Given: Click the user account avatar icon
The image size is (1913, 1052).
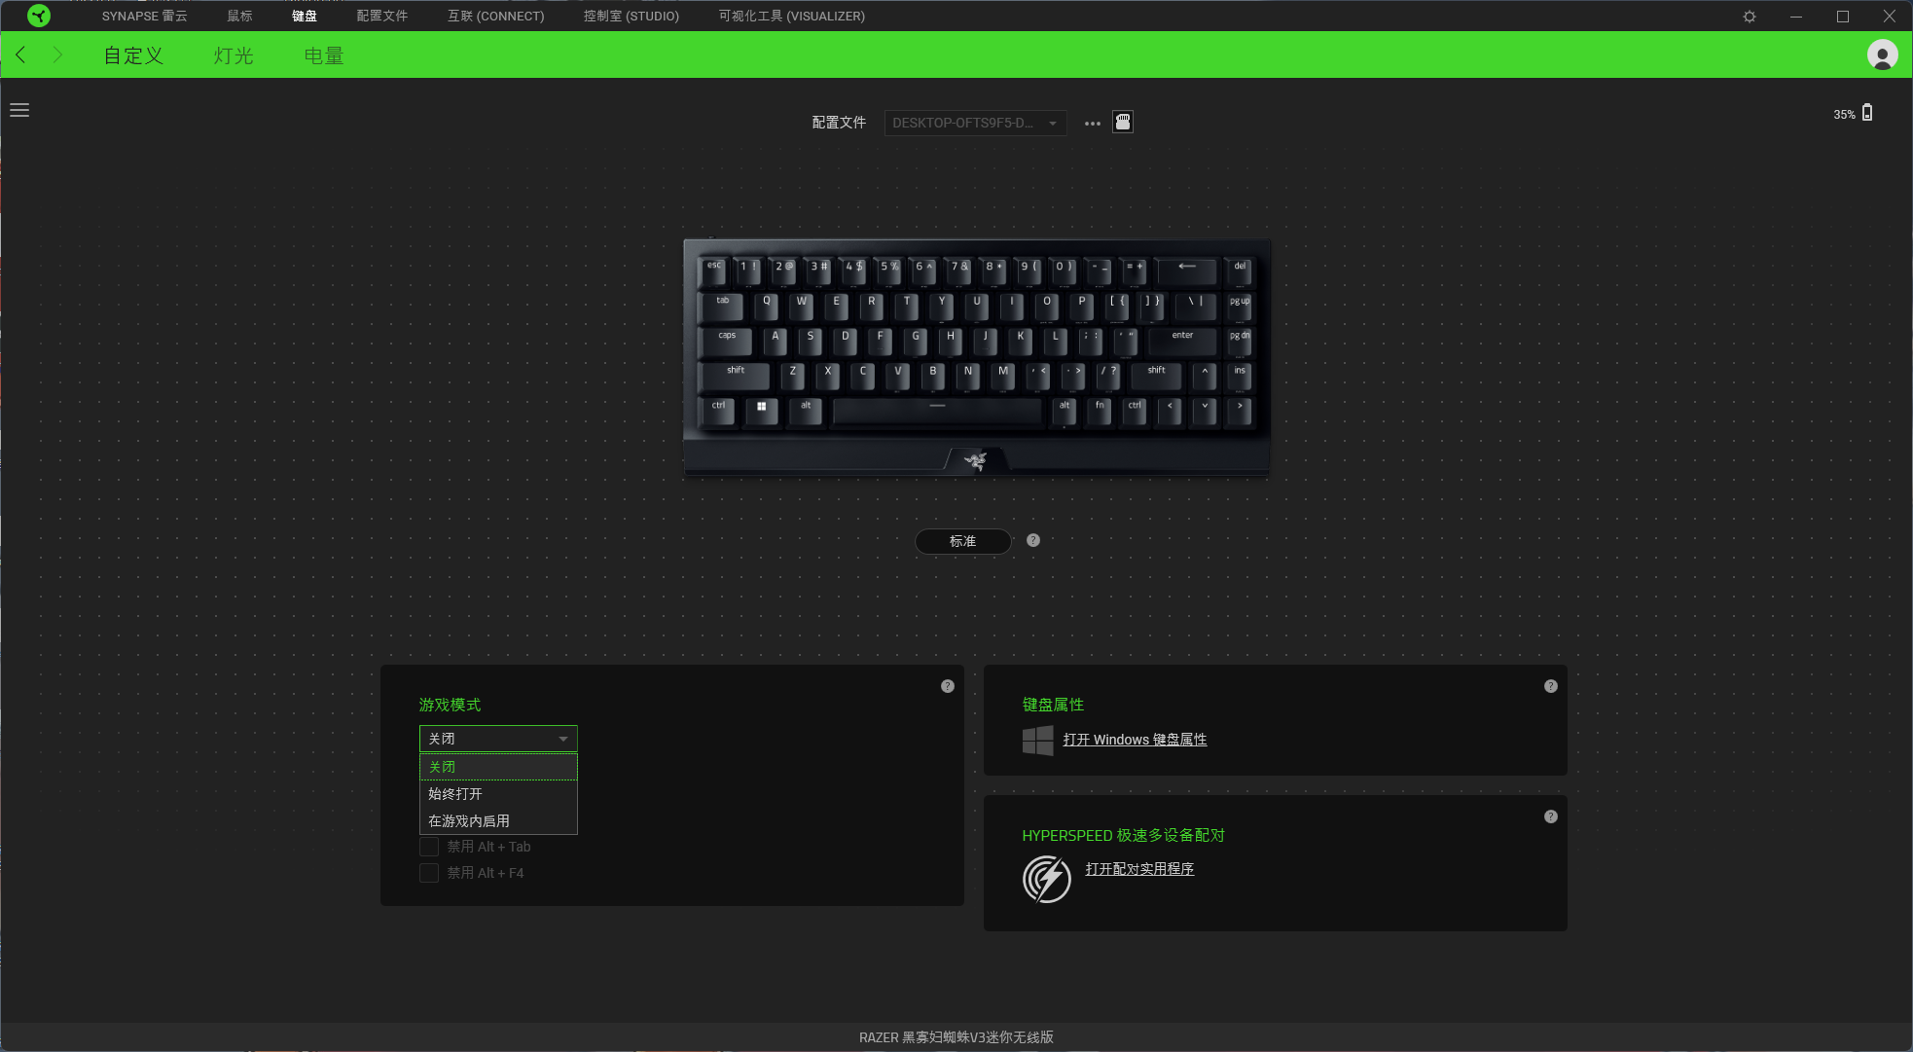Looking at the screenshot, I should pos(1882,54).
